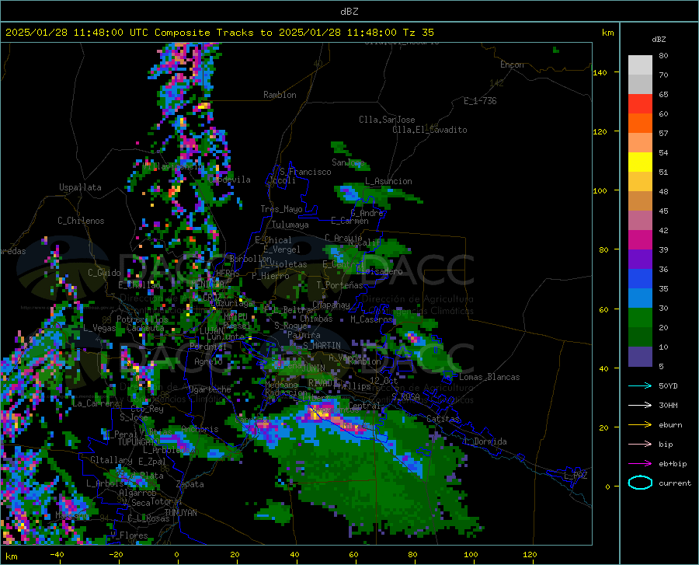Screen dimensions: 699x565
Task: Click the 30HM legend label
Action: (x=668, y=406)
